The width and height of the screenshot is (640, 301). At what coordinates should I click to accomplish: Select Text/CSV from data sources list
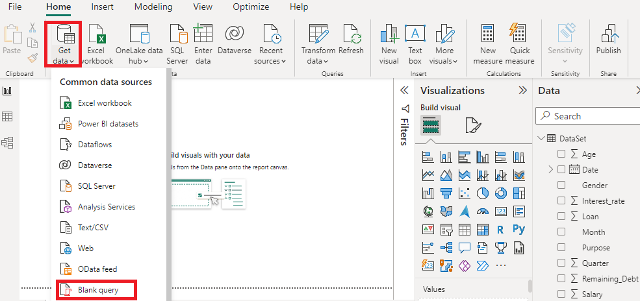point(94,228)
